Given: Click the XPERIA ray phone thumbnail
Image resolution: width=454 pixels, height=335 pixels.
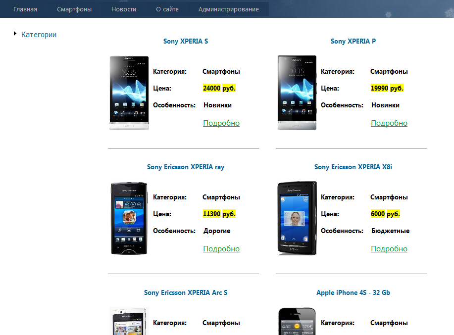Looking at the screenshot, I should point(129,218).
